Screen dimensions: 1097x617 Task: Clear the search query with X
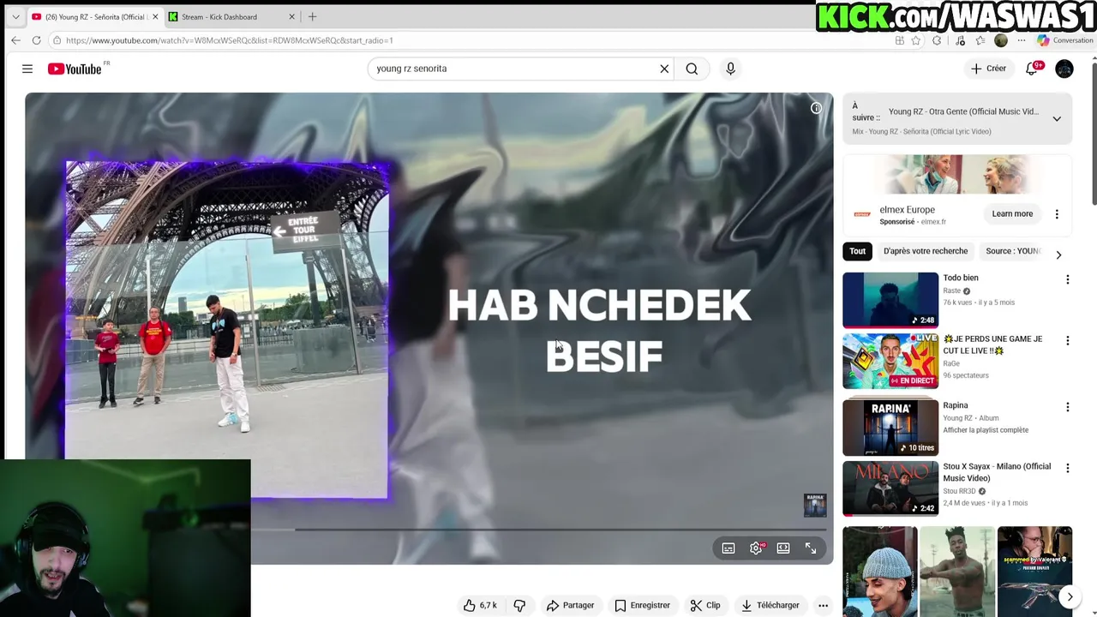(664, 69)
